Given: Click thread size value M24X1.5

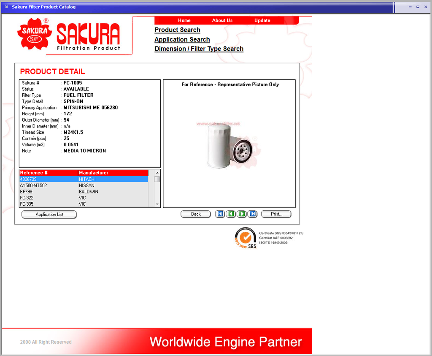Looking at the screenshot, I should 73,132.
